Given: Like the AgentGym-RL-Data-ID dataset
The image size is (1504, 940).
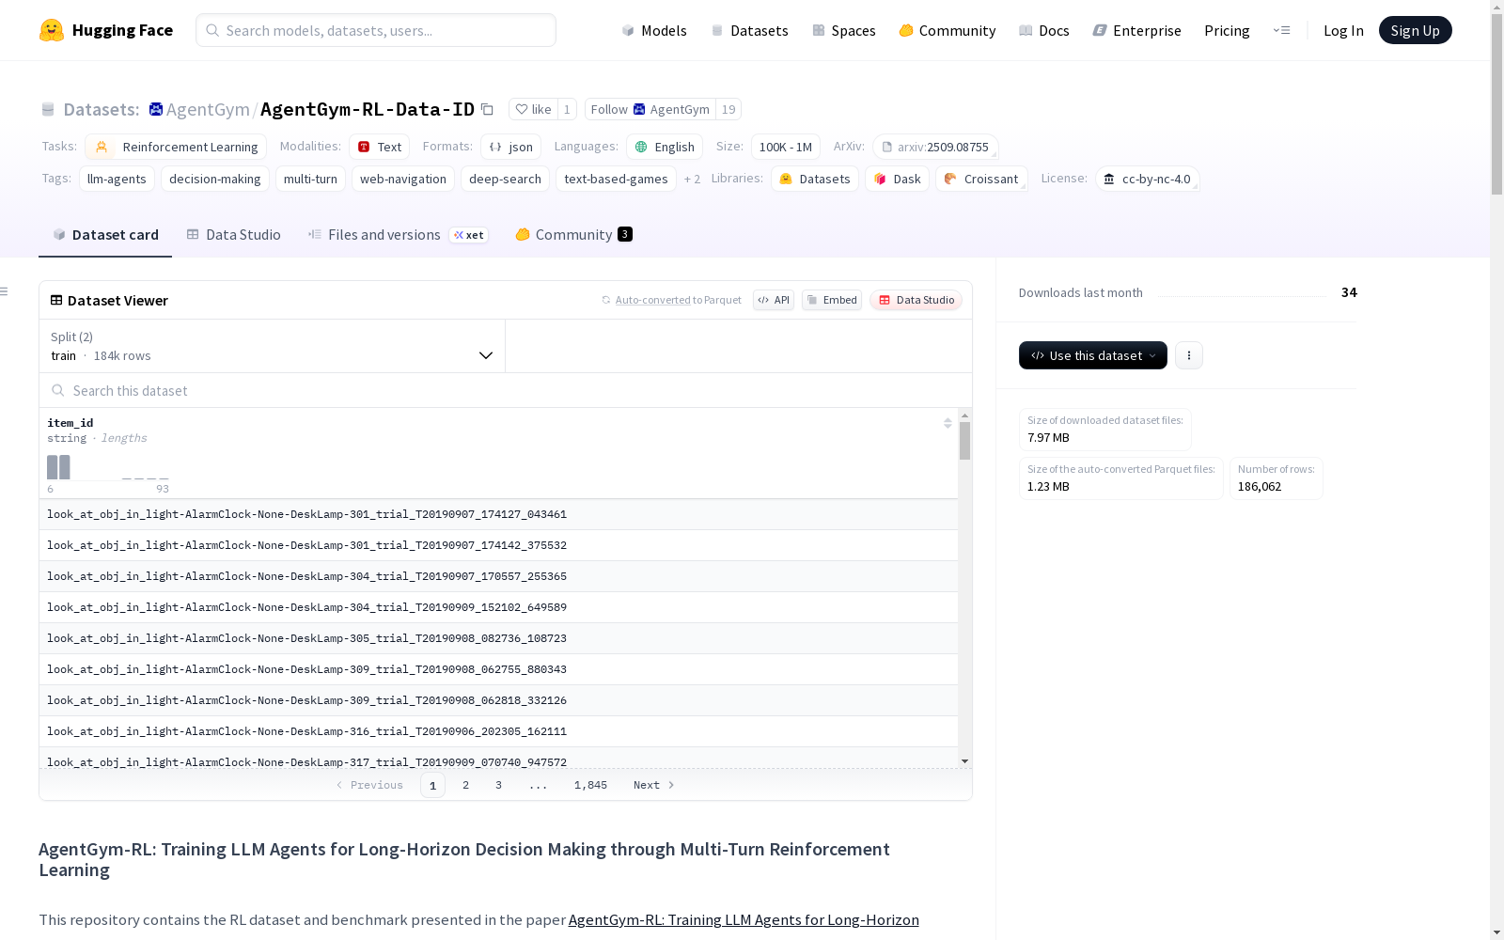Looking at the screenshot, I should tap(533, 109).
